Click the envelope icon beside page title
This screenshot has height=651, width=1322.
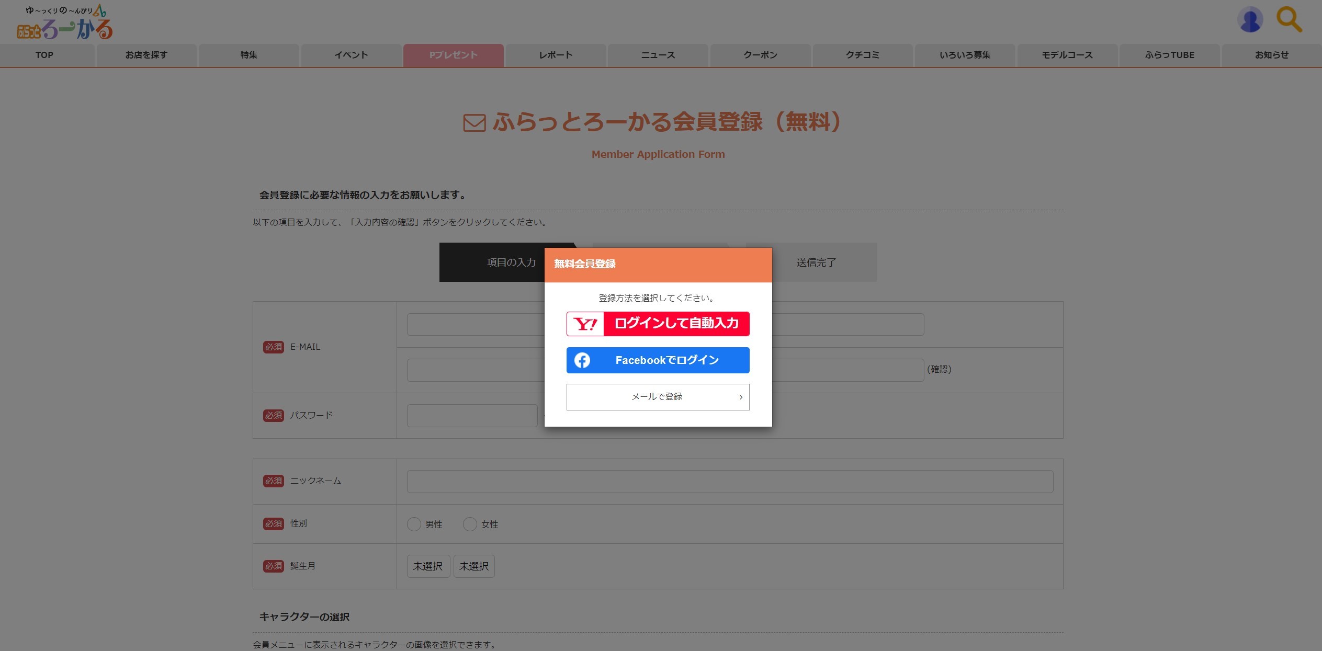tap(474, 123)
